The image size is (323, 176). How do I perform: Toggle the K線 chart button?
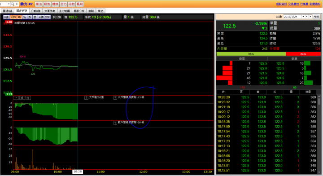(7, 17)
